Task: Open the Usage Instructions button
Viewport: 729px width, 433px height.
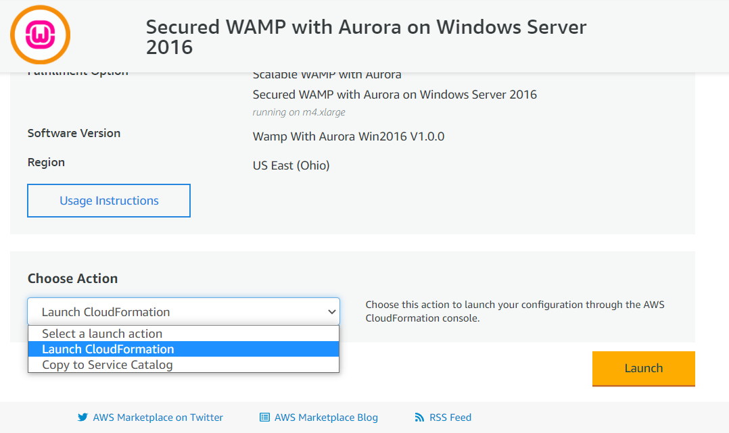Action: tap(109, 201)
